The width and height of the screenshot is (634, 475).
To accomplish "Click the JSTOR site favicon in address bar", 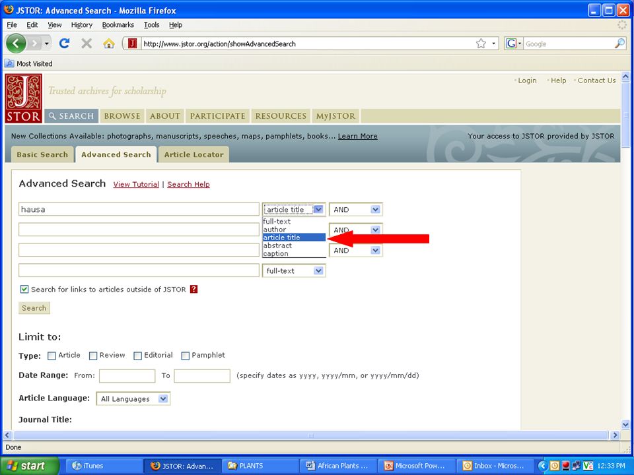I will 132,44.
